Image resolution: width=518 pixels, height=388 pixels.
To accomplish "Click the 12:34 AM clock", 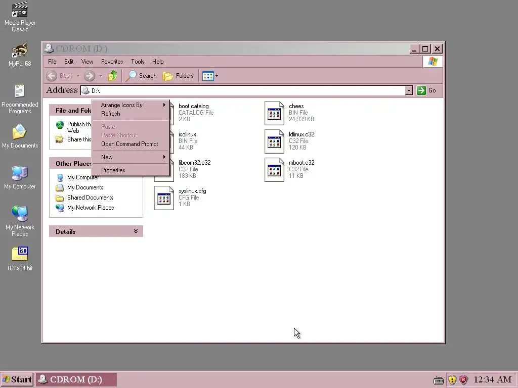I will 493,380.
